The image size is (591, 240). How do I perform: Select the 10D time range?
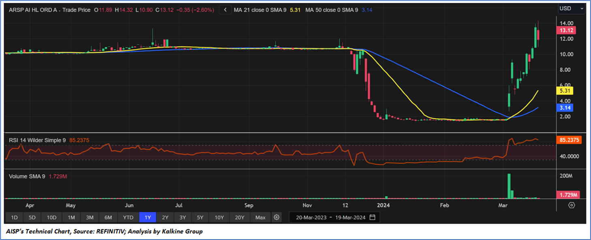tap(51, 217)
